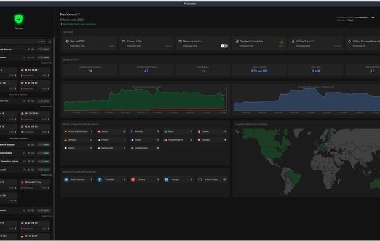Select United States in country list

[x=145, y=148]
